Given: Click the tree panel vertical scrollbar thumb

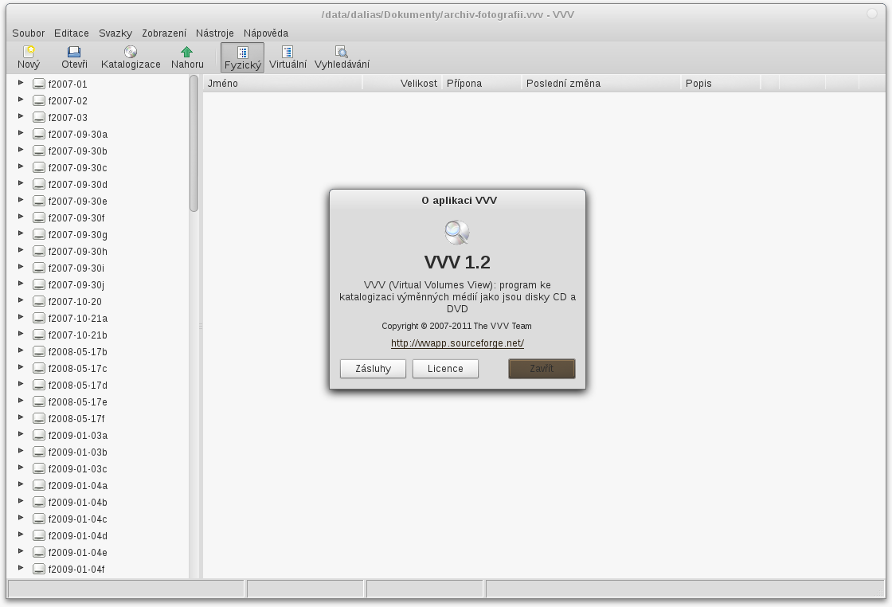Looking at the screenshot, I should pyautogui.click(x=194, y=143).
